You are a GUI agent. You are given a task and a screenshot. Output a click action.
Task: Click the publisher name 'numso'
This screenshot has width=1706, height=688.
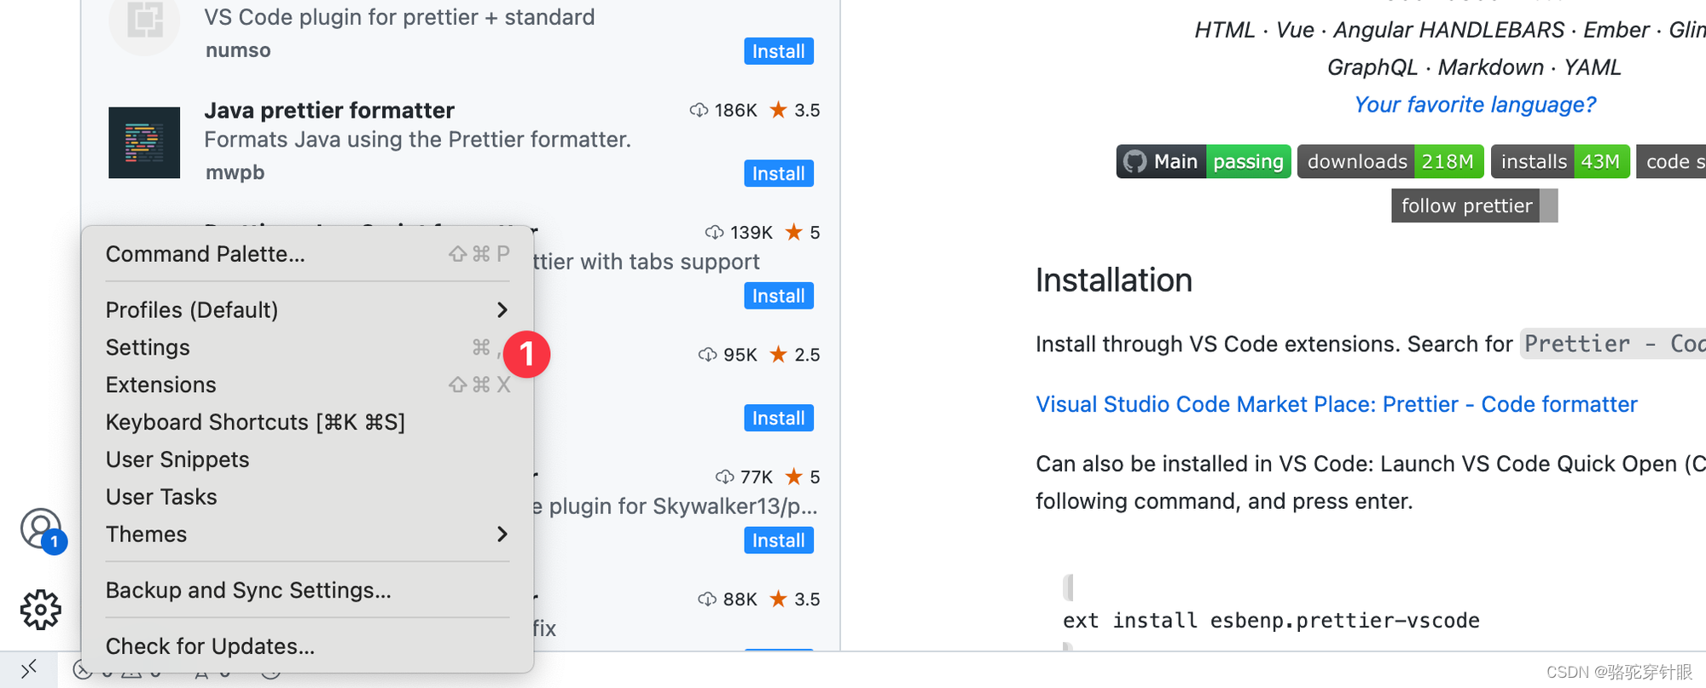click(x=238, y=50)
